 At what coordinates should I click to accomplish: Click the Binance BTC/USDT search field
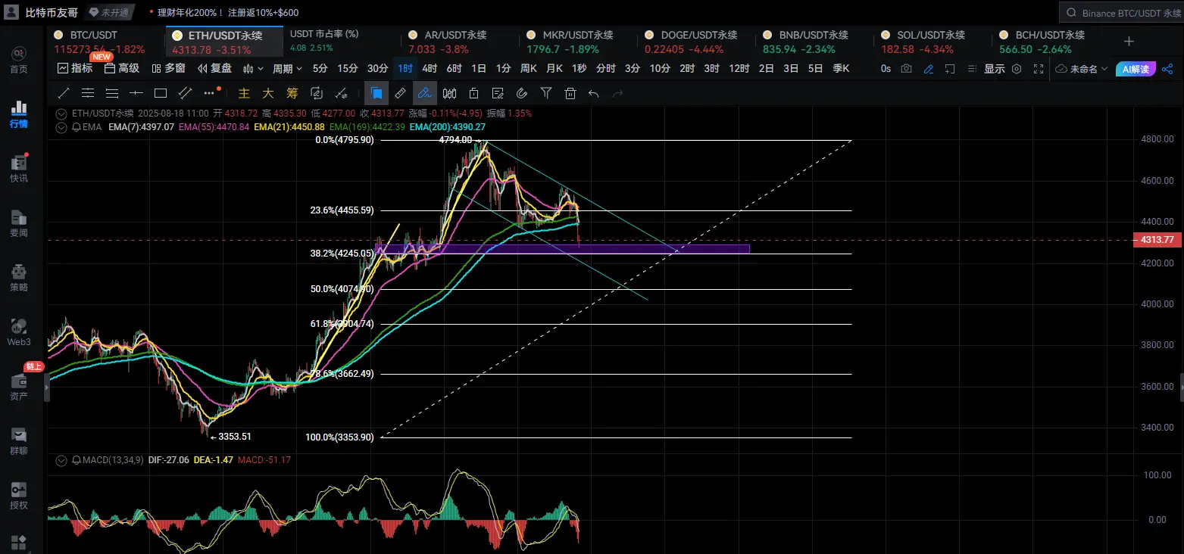tap(1121, 13)
